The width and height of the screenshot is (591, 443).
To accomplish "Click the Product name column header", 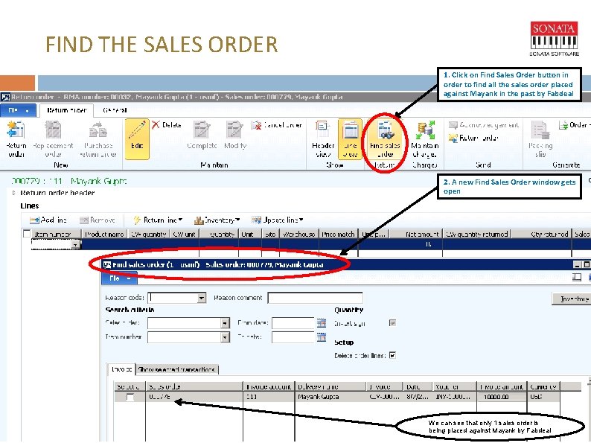I will click(x=104, y=234).
